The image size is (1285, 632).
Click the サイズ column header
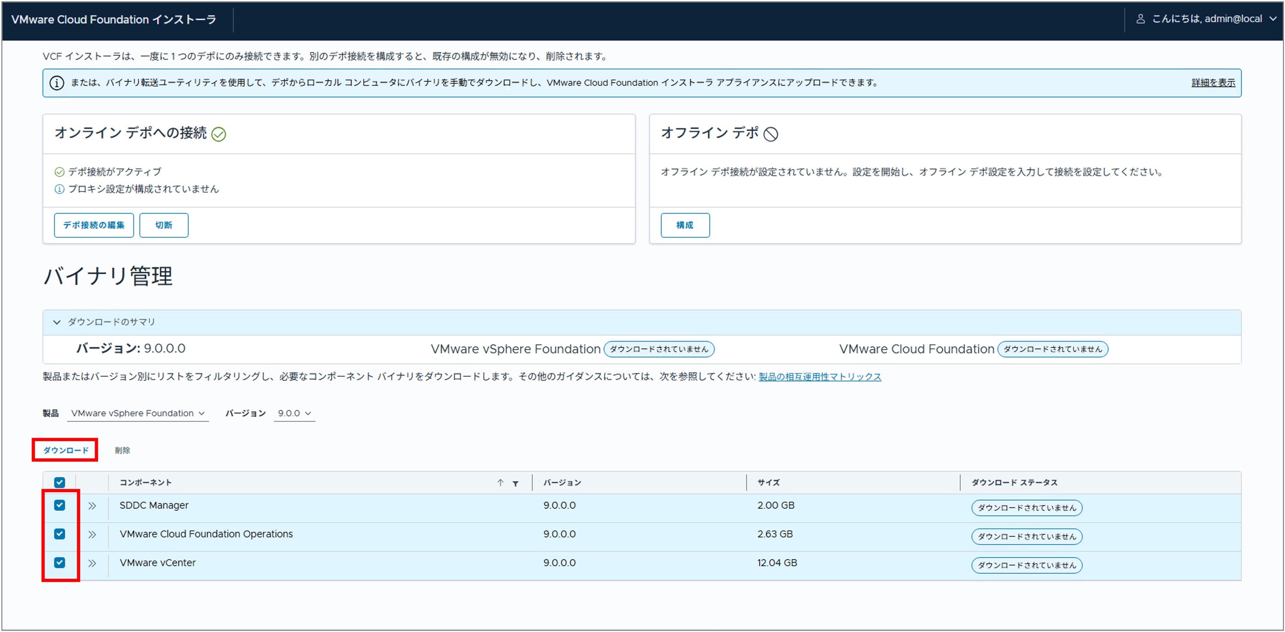point(768,482)
